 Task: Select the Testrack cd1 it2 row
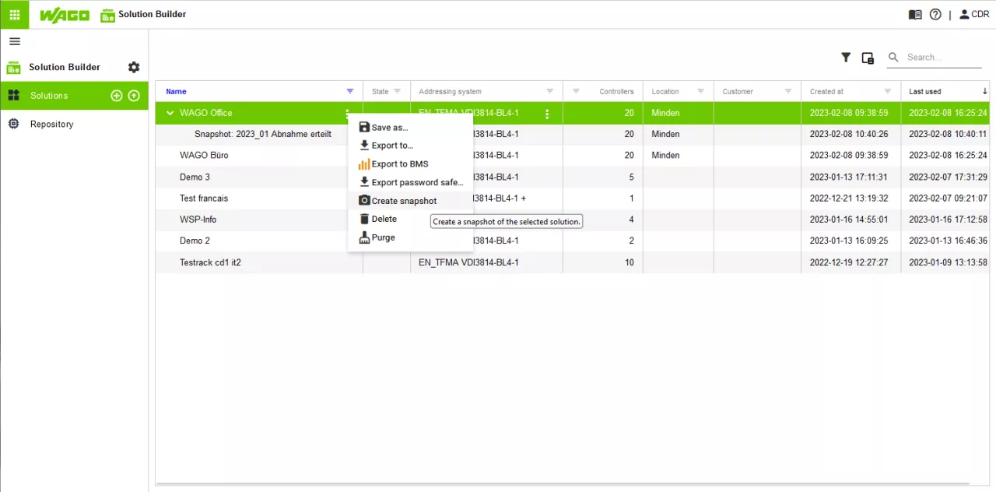(210, 263)
